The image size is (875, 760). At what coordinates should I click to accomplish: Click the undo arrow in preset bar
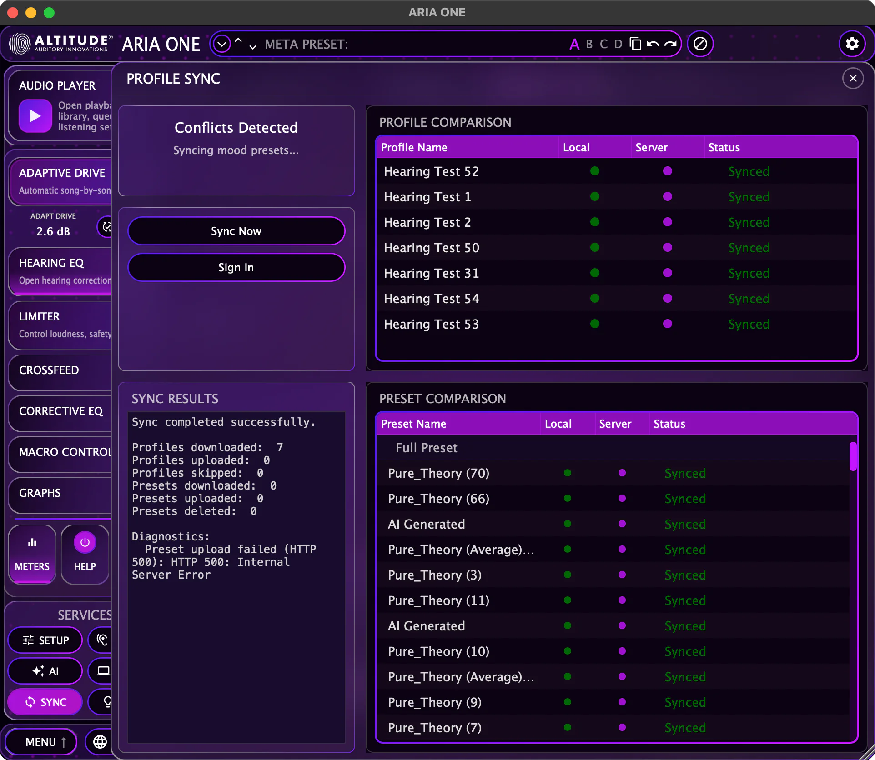(x=653, y=44)
